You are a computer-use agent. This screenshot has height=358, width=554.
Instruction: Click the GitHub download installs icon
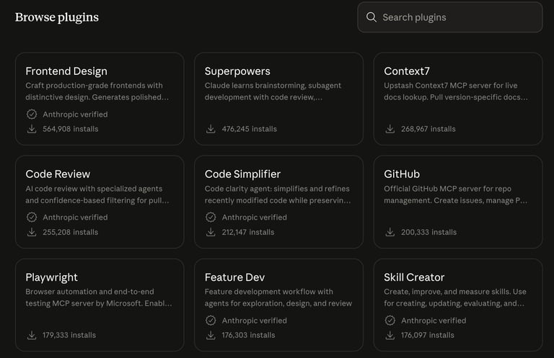coord(390,232)
